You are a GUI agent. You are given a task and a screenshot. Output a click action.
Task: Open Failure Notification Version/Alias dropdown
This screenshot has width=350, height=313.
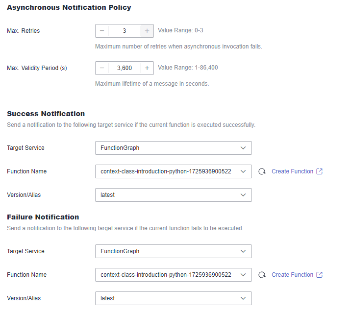point(174,298)
